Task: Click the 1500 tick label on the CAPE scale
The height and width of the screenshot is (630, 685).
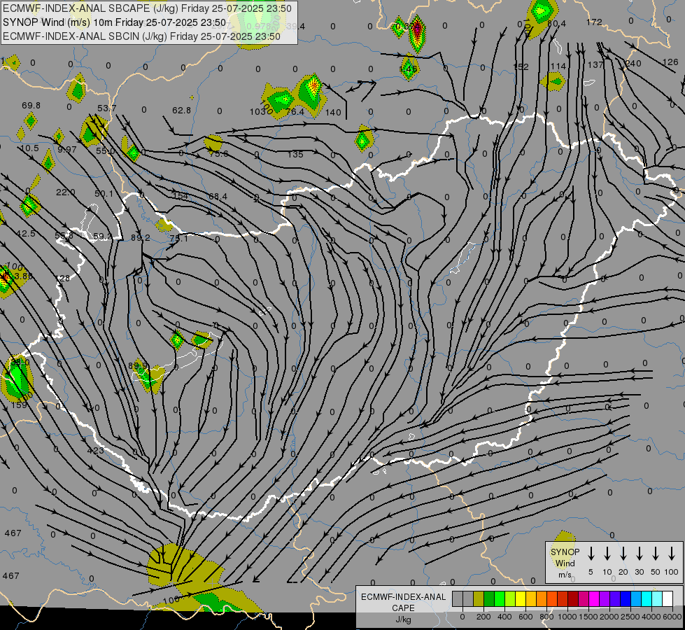Action: pyautogui.click(x=588, y=617)
